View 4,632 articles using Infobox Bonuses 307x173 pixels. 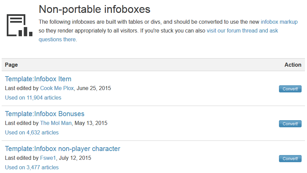(32, 132)
